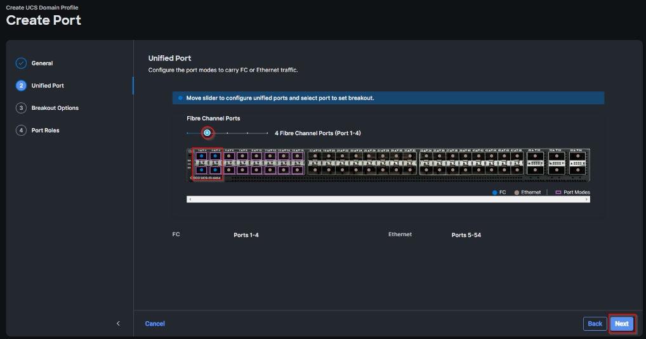This screenshot has width=646, height=339.
Task: Select Ethernet port 10 in the diagram
Action: click(x=256, y=169)
